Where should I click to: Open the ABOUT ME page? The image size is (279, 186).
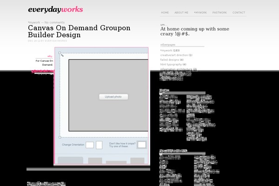pyautogui.click(x=181, y=13)
